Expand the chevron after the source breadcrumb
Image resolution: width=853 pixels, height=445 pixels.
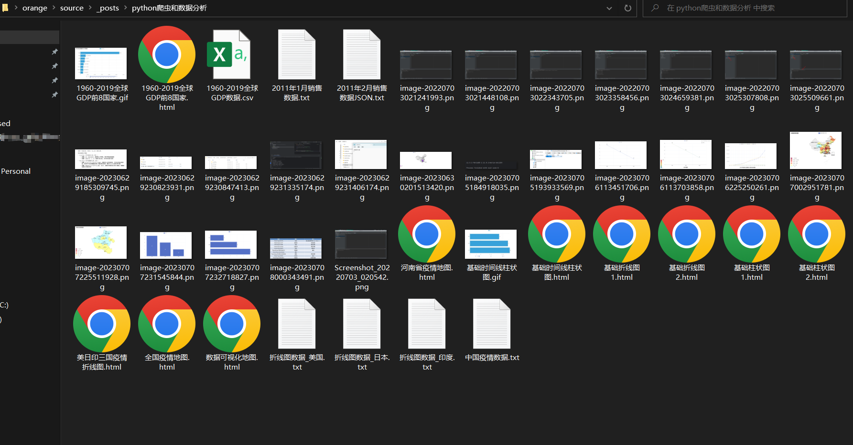pos(90,8)
